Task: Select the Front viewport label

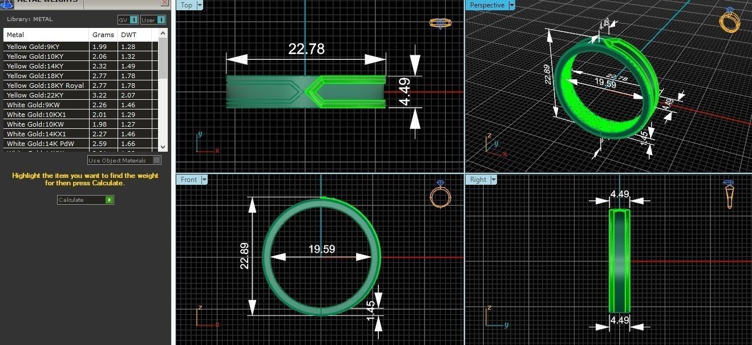Action: (189, 180)
